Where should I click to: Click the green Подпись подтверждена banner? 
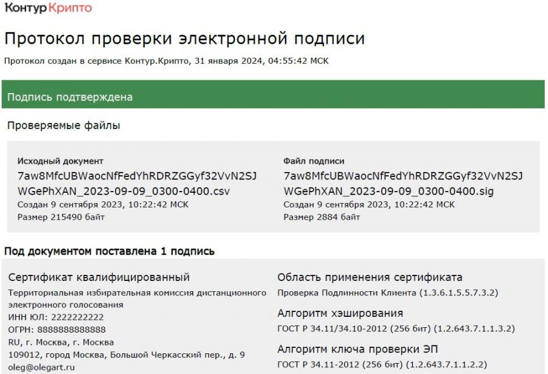click(x=273, y=97)
